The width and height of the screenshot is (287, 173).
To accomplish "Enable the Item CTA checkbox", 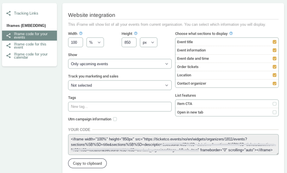I will pyautogui.click(x=274, y=104).
